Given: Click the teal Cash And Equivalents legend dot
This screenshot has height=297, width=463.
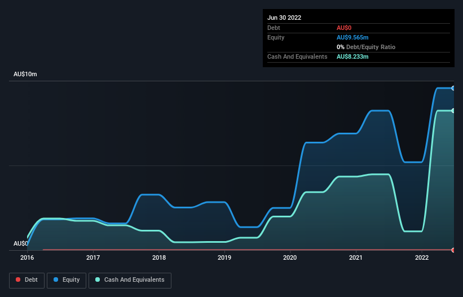Looking at the screenshot, I should [98, 279].
